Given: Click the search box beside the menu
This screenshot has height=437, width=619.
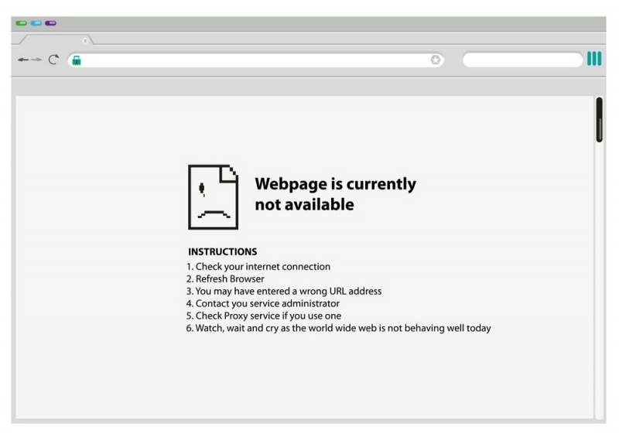Looking at the screenshot, I should pos(522,60).
